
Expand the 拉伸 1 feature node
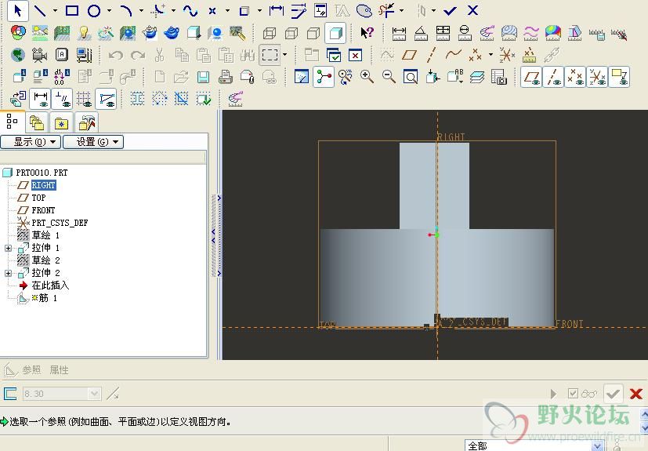[8, 249]
